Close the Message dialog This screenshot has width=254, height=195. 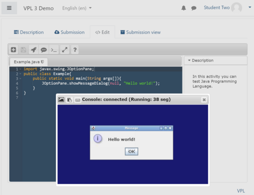170,128
